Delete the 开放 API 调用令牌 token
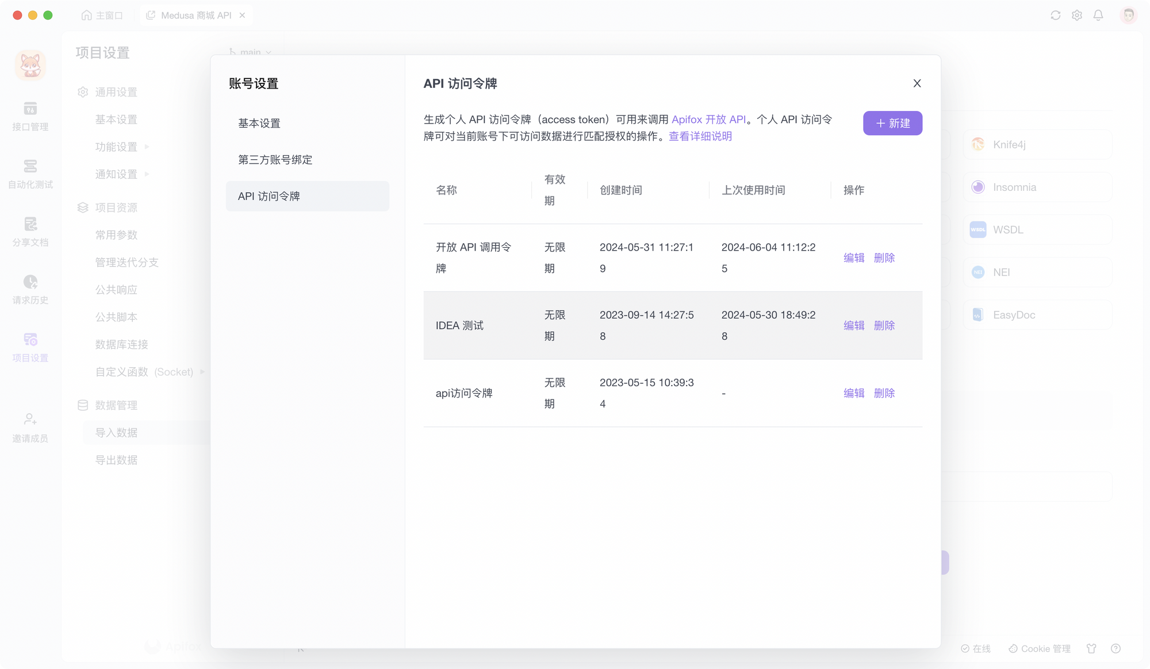Viewport: 1150px width, 669px height. [x=884, y=257]
